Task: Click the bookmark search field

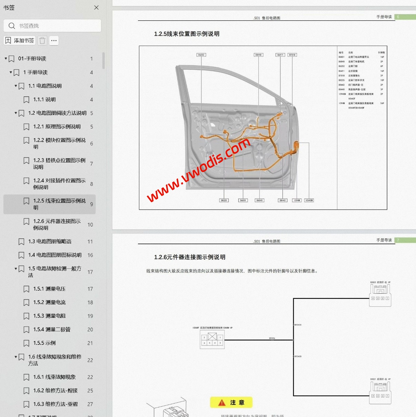Action: point(57,26)
